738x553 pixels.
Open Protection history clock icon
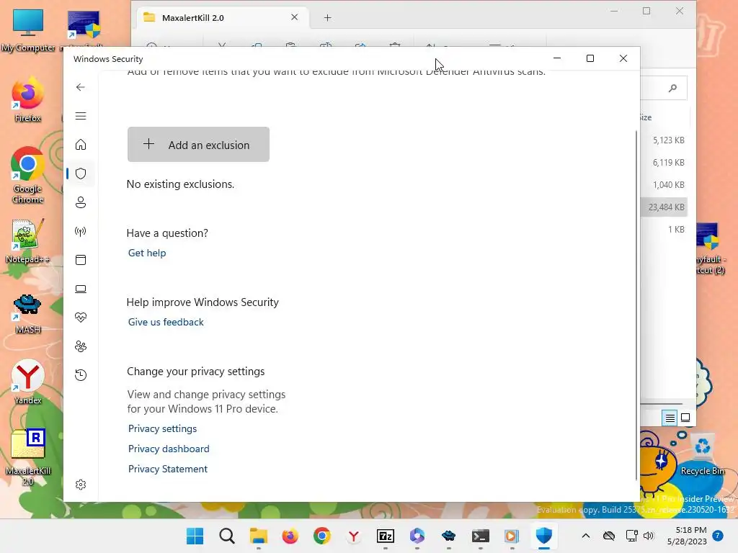coord(81,375)
